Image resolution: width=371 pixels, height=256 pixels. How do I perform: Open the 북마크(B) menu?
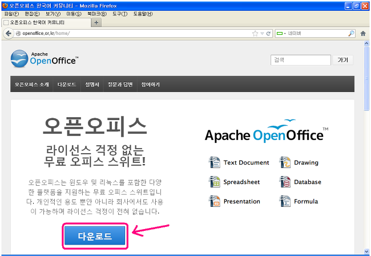pyautogui.click(x=97, y=14)
